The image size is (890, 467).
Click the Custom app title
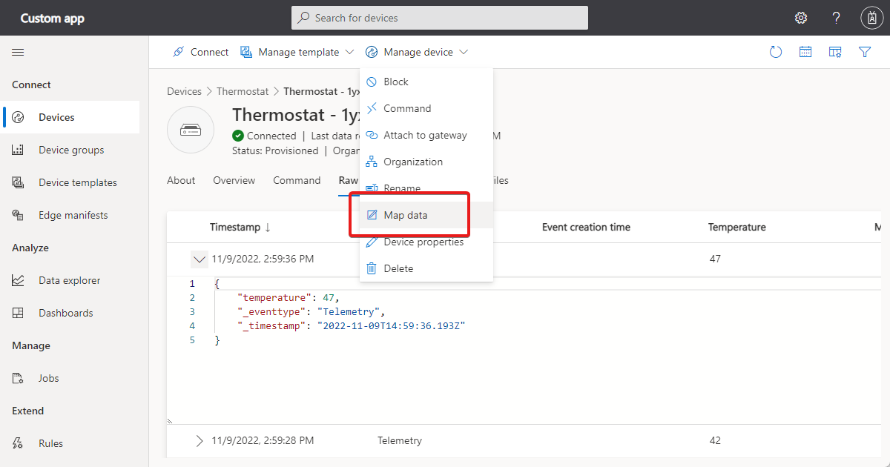[x=52, y=18]
